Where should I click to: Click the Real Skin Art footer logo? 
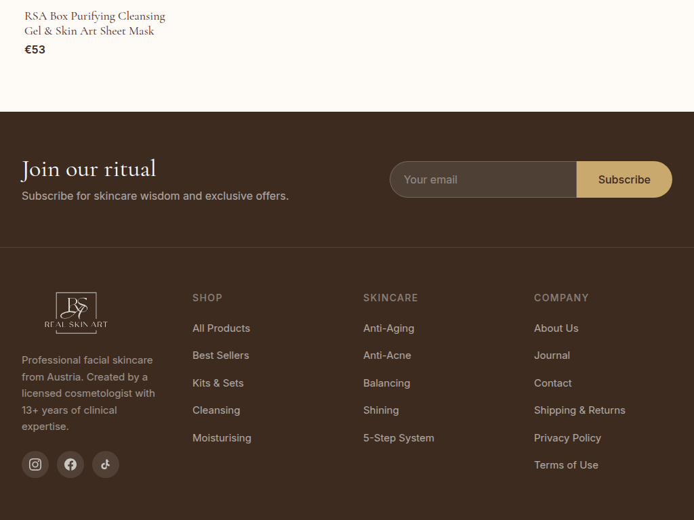click(76, 313)
